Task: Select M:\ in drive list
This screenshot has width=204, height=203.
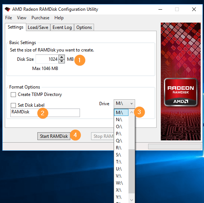Action: [121, 113]
